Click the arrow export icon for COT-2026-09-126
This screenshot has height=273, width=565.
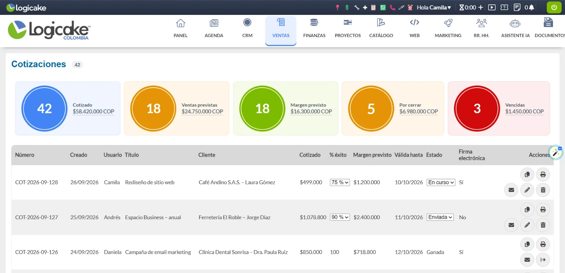click(x=543, y=260)
